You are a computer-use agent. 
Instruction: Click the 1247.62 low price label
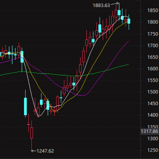pos(45,151)
